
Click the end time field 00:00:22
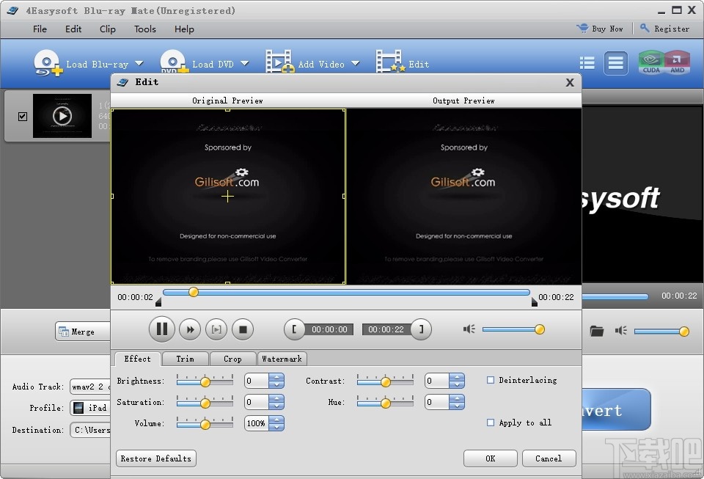click(x=386, y=329)
